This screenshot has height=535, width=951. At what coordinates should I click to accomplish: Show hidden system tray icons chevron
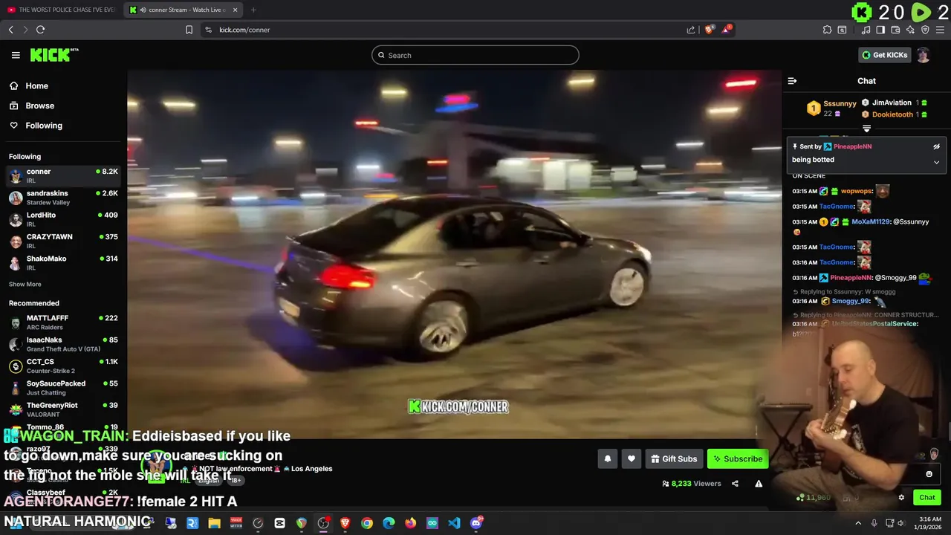pos(858,523)
